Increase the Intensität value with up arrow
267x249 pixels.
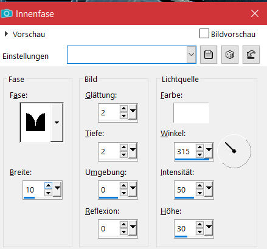pyautogui.click(x=199, y=185)
